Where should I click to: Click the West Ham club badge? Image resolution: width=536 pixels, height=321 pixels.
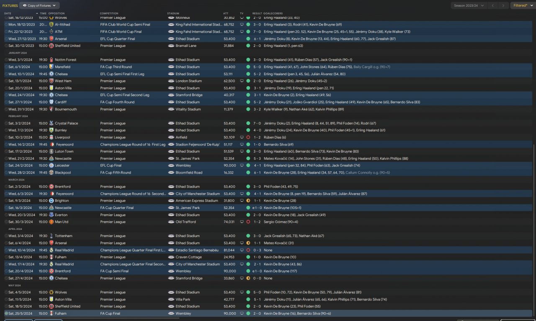coord(52,81)
